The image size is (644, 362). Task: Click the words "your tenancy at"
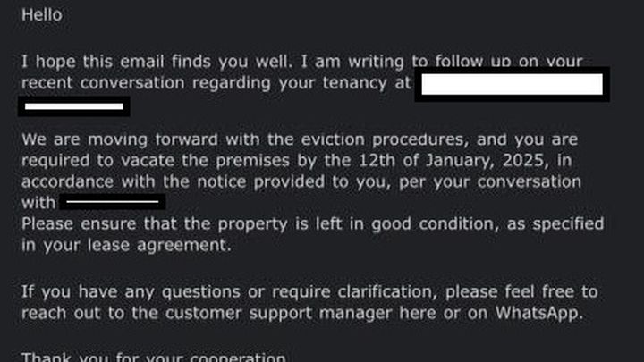344,83
